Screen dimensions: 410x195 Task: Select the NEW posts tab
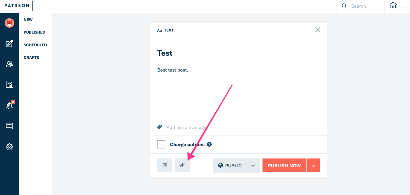[x=28, y=20]
